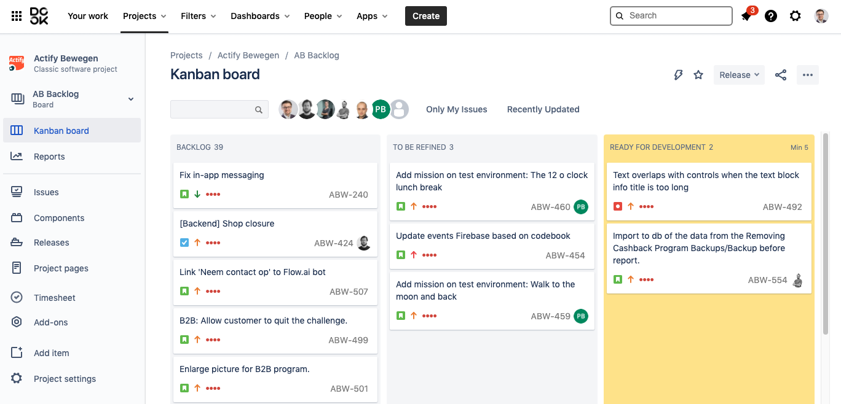
Task: Expand the Release dropdown
Action: 739,75
